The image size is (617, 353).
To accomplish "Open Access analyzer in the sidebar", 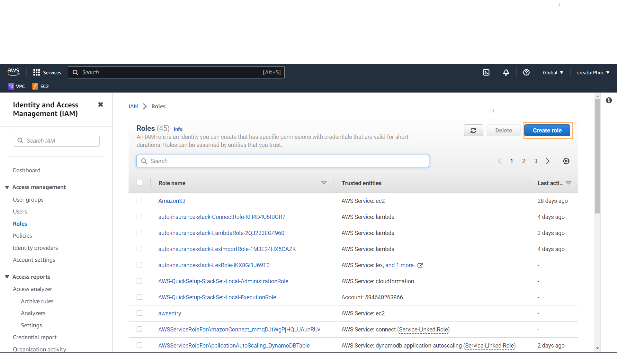I will [32, 289].
